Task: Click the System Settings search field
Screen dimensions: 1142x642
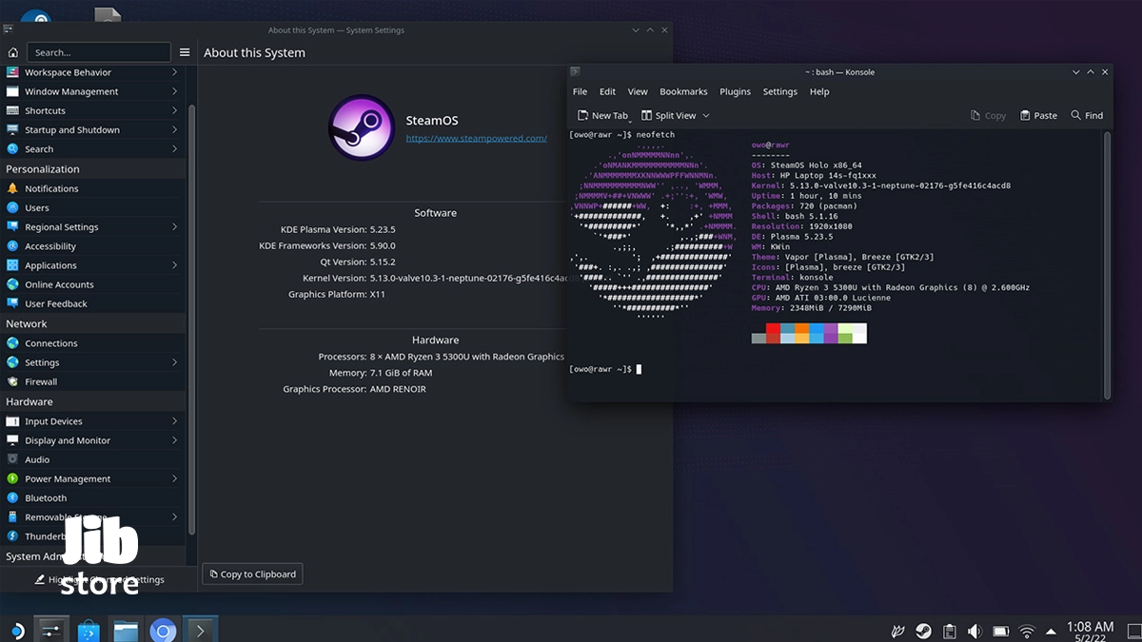Action: click(98, 52)
